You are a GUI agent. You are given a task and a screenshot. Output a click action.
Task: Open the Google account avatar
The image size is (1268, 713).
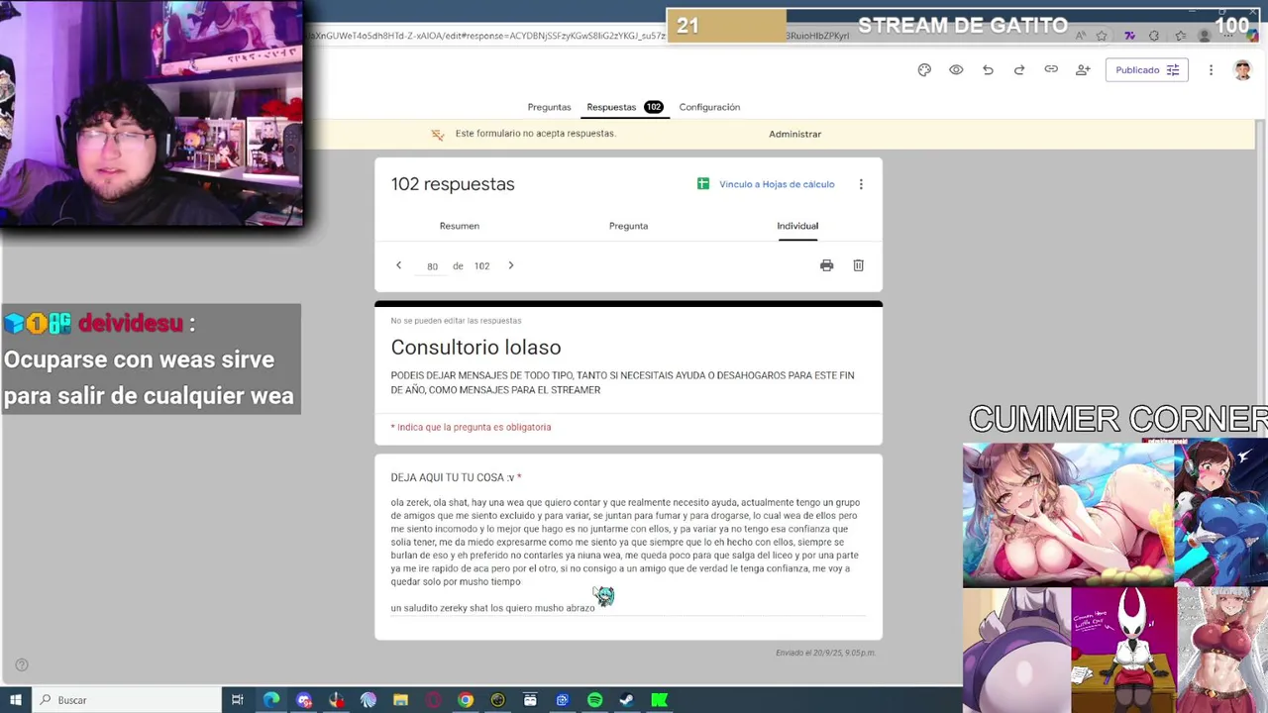point(1242,70)
